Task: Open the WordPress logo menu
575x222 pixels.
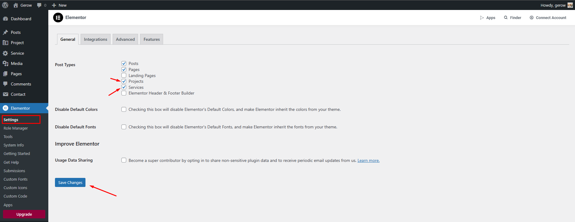Action: point(5,5)
